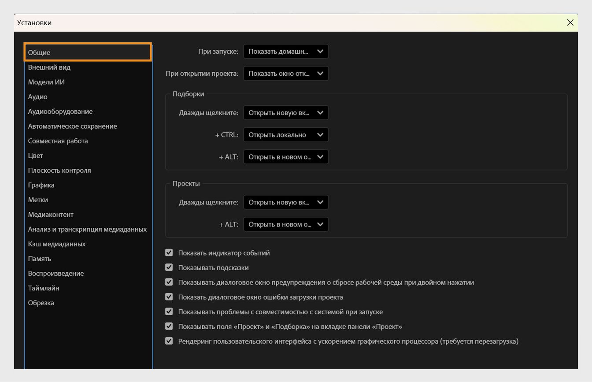
Task: Uncheck «Показать индикатор событий»
Action: 169,253
